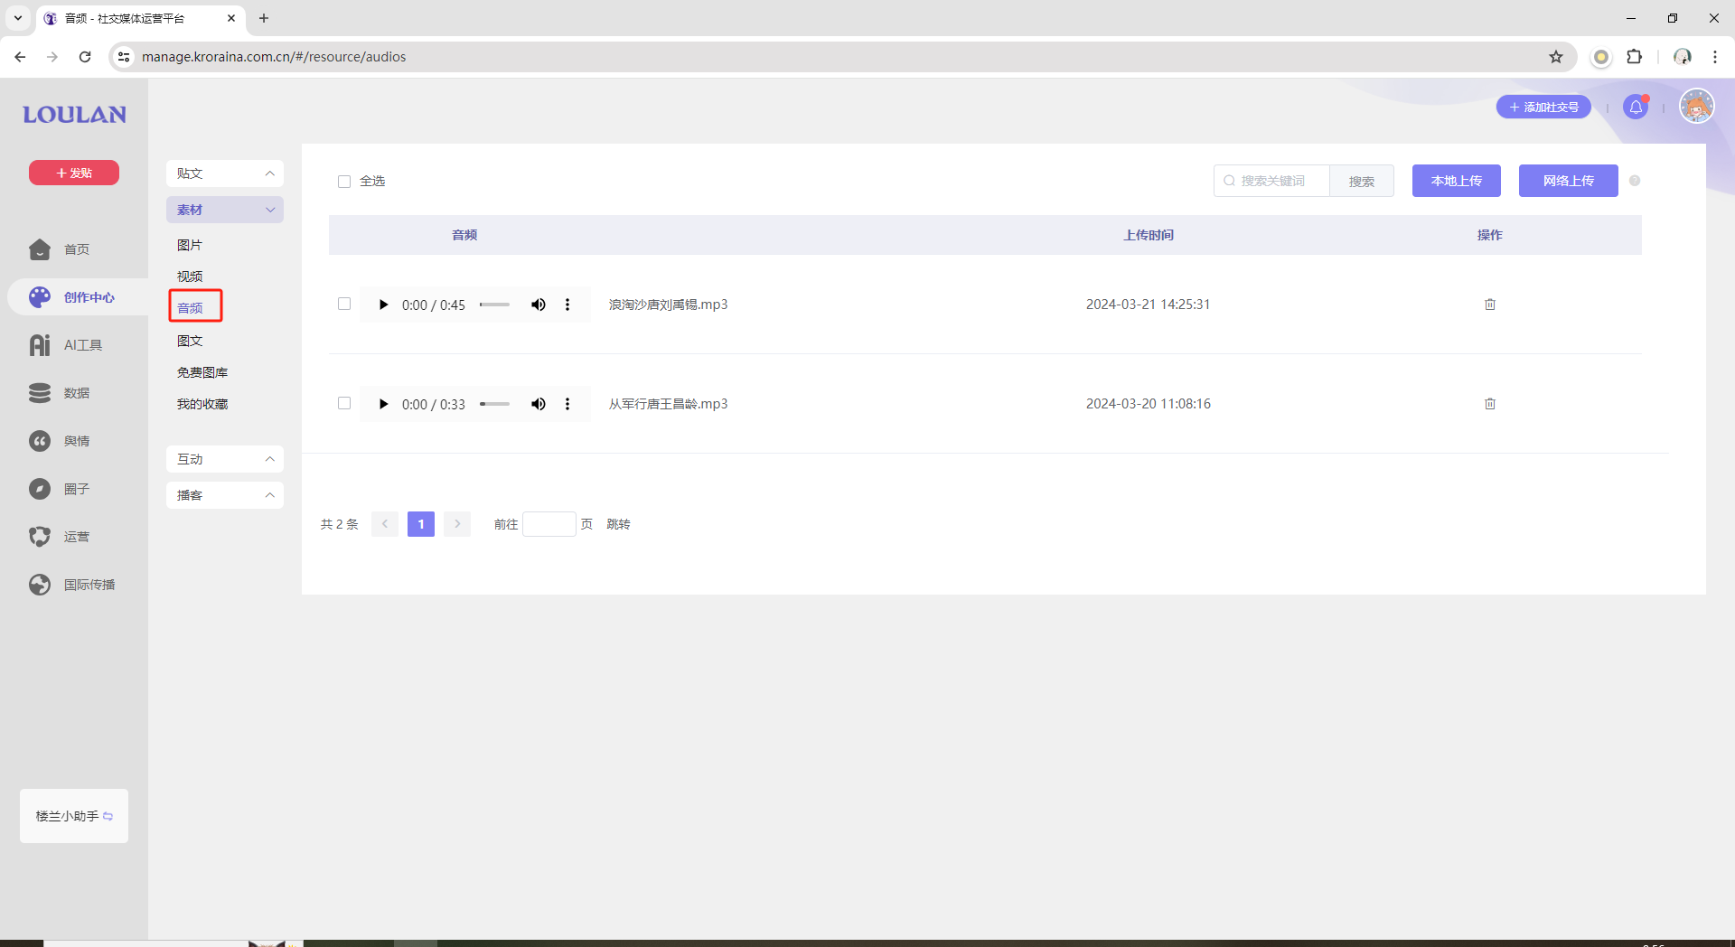Click the 跳转 link
The image size is (1735, 947).
[618, 524]
